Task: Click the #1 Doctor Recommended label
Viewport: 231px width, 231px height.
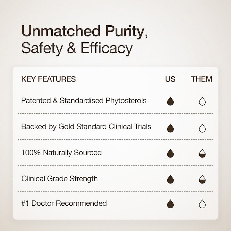Action: tap(64, 203)
